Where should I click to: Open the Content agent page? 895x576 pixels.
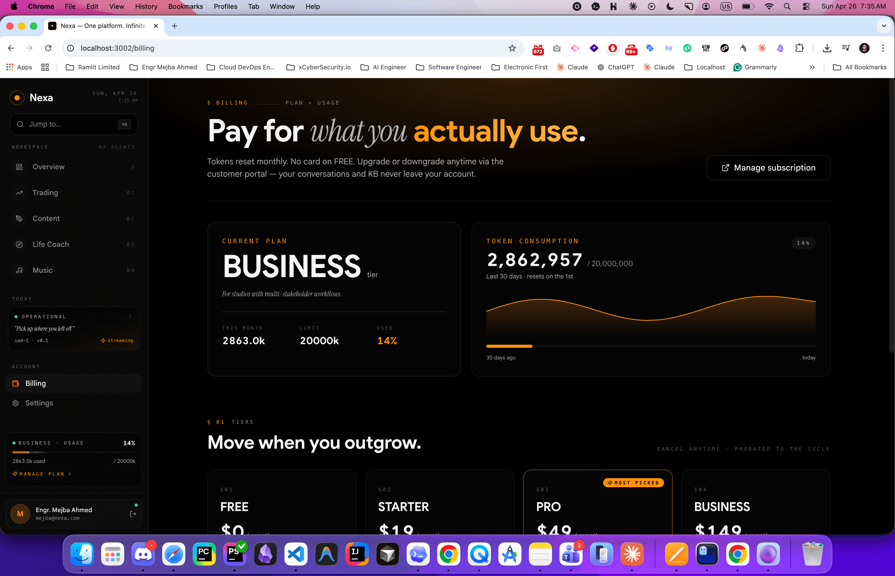(x=74, y=218)
